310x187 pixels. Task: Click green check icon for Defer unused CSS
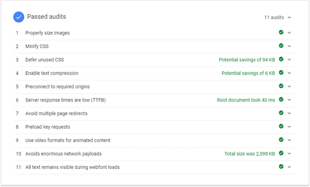281,59
